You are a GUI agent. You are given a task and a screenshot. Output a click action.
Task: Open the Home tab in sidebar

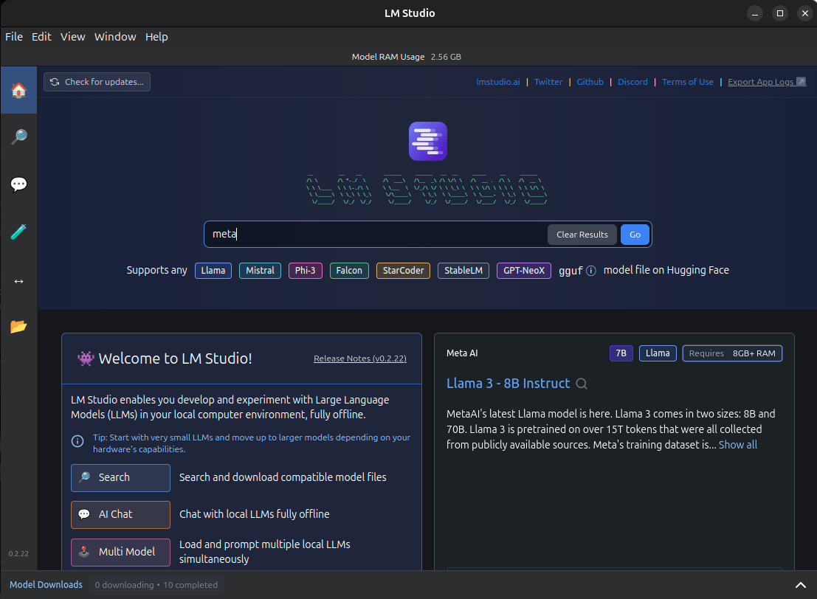[18, 90]
